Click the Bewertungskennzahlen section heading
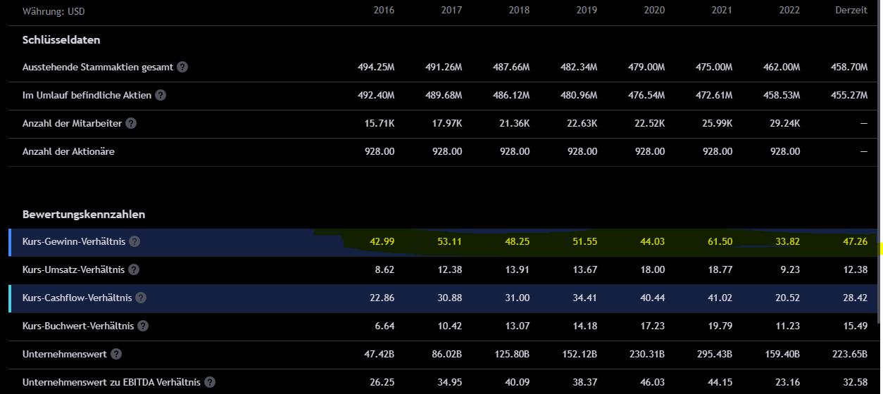The height and width of the screenshot is (394, 883). pos(84,214)
